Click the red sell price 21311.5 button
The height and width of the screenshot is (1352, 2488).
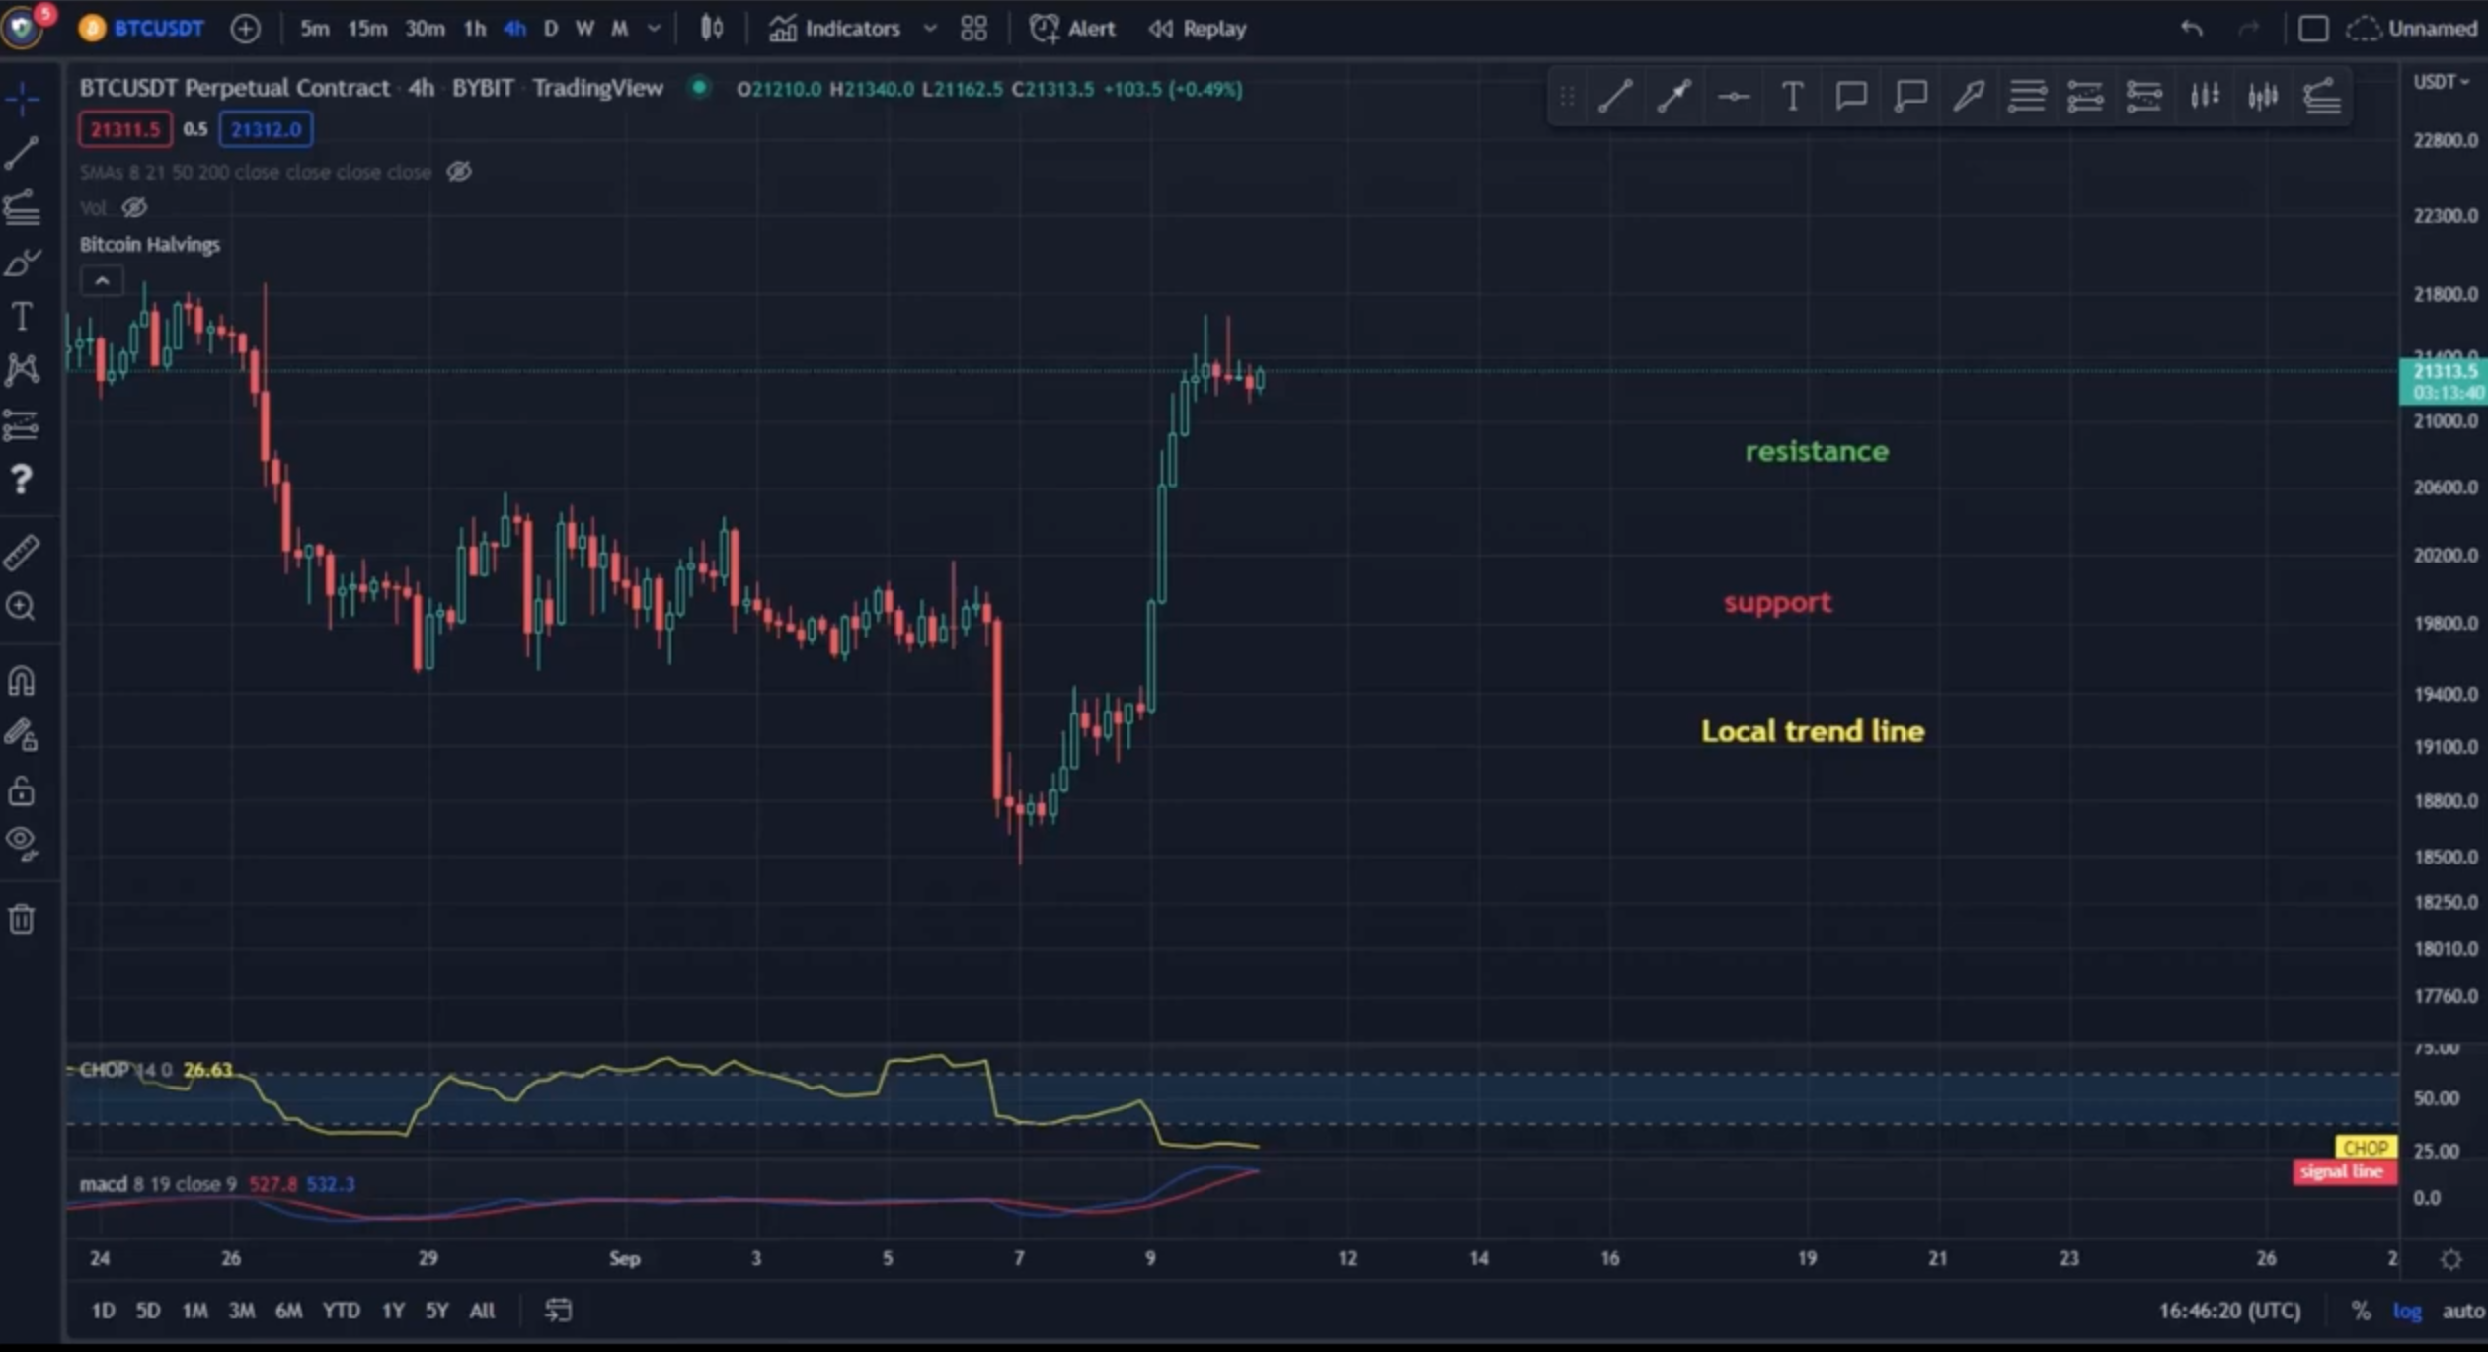[125, 129]
